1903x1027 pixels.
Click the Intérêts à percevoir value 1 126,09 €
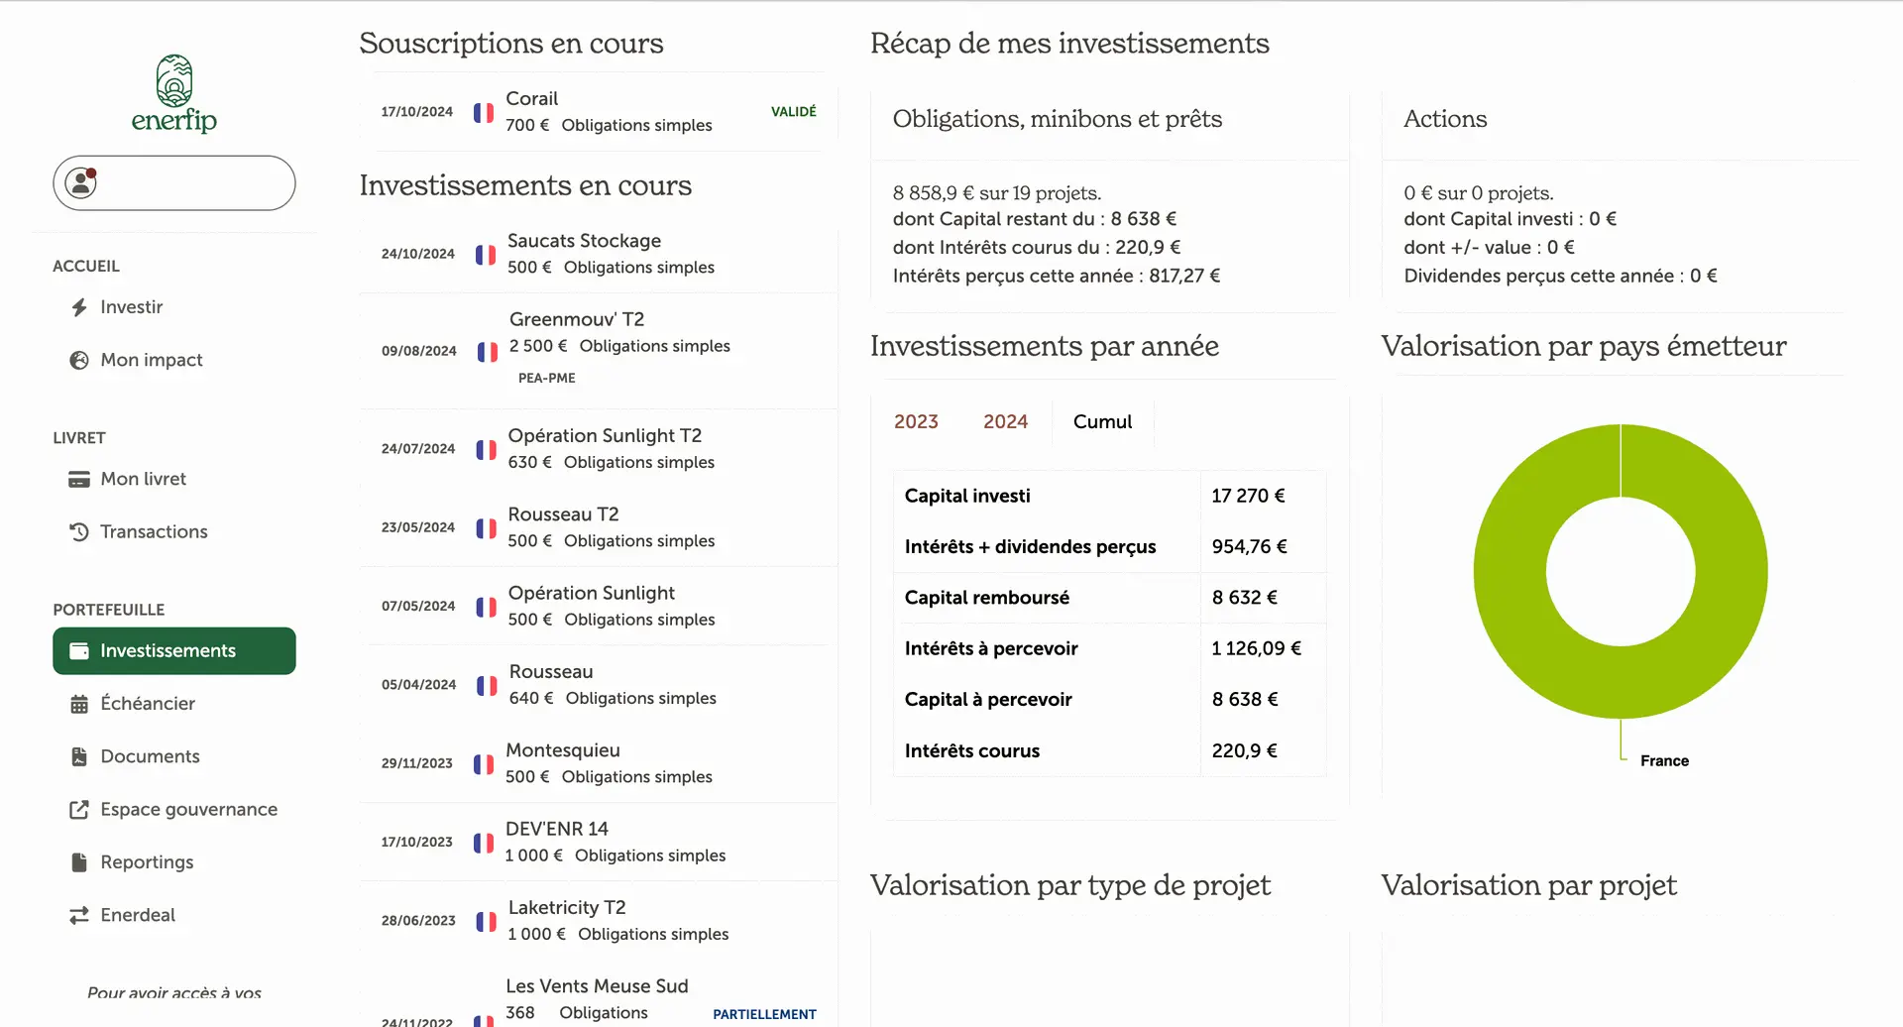click(1256, 648)
